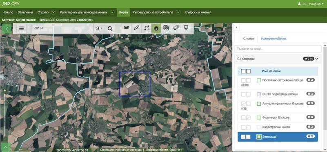Click the eye counter badge 2/6

(x=309, y=59)
